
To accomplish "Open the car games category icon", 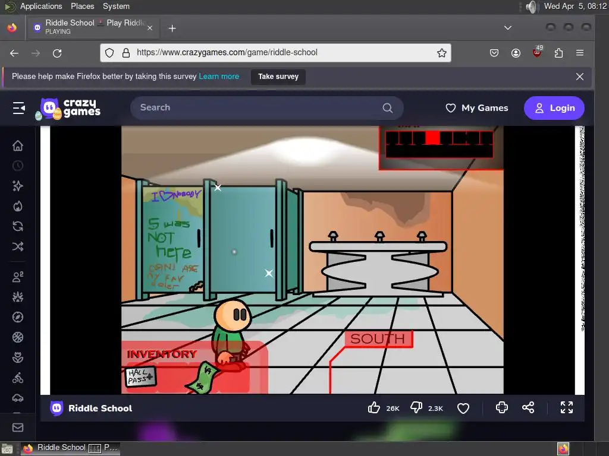I will [x=17, y=398].
